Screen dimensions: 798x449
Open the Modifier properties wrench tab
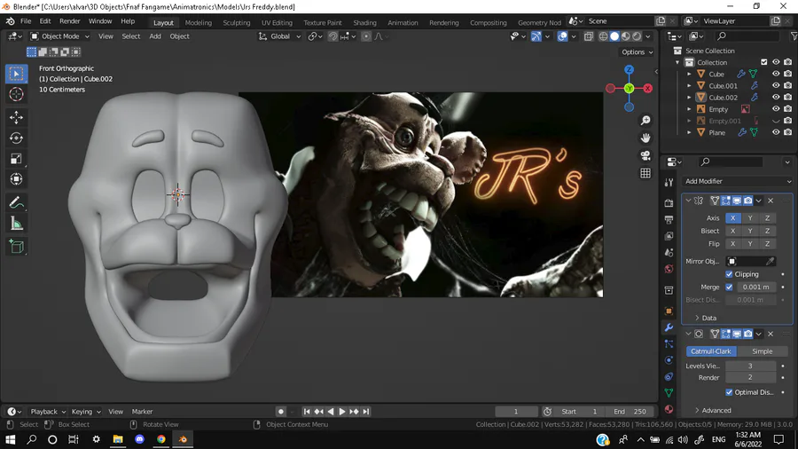pyautogui.click(x=669, y=327)
